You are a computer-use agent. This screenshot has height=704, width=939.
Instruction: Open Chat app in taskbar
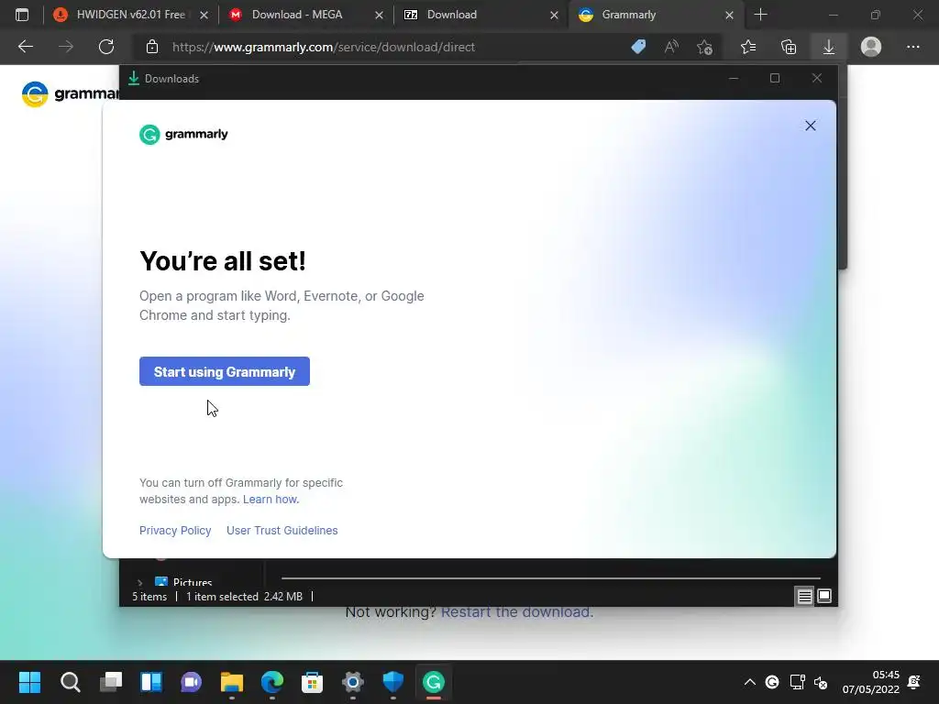coord(191,682)
